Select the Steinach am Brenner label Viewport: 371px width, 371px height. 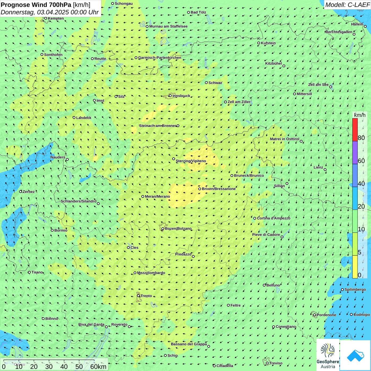[158, 126]
